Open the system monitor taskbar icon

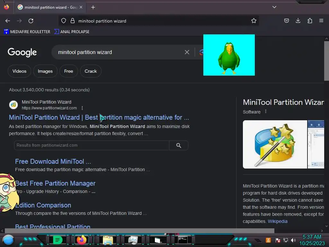[133, 240]
